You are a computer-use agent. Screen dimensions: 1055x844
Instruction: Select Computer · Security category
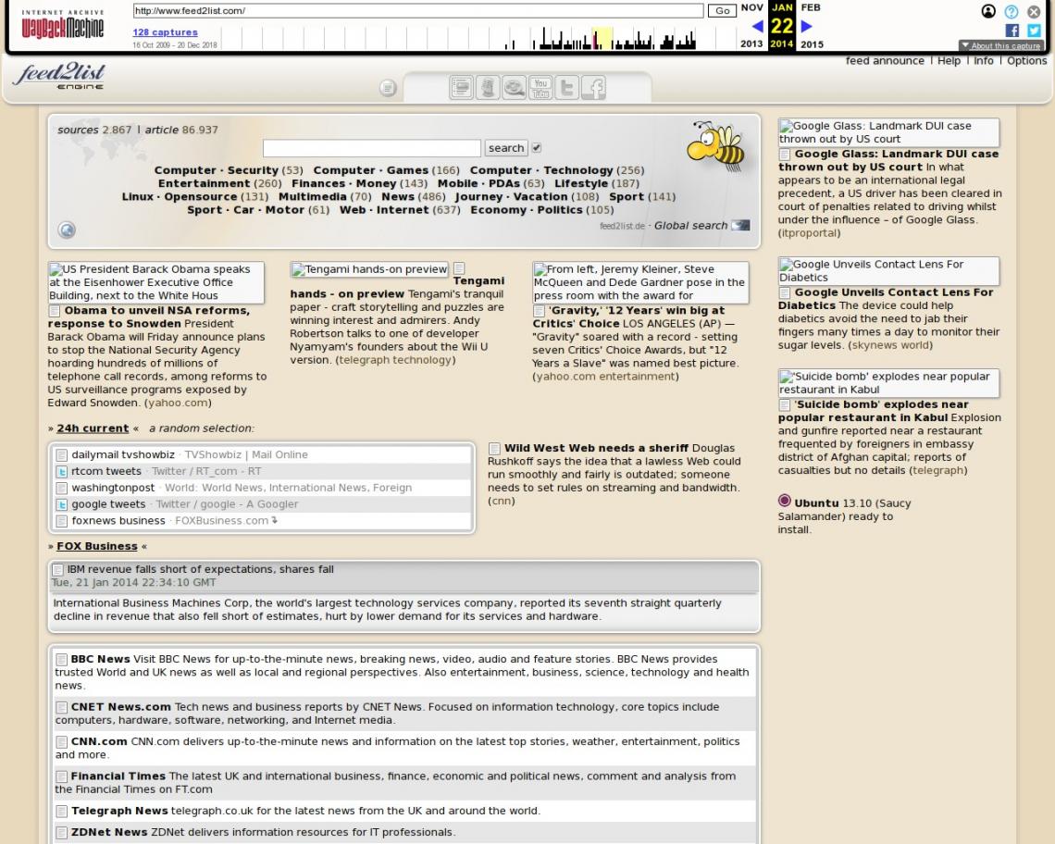click(x=216, y=170)
